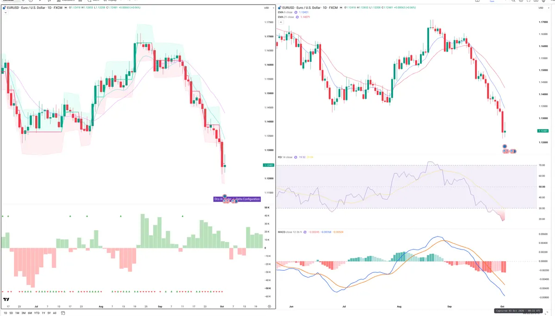Click the EMA 21 close legend
The image size is (555, 316).
coord(286,17)
